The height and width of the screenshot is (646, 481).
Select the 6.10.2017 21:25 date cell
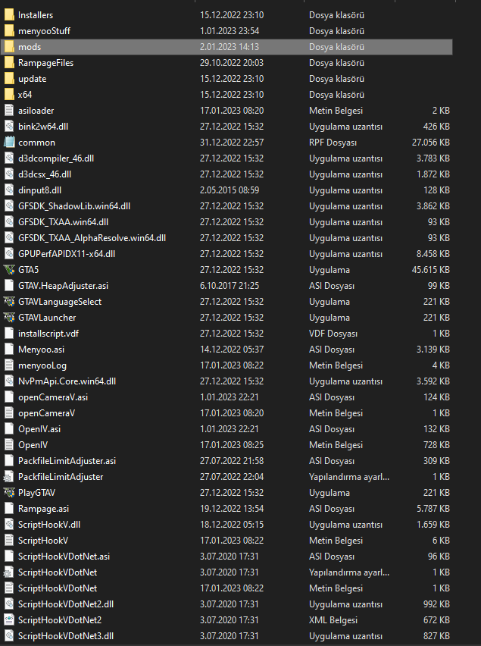click(x=230, y=286)
